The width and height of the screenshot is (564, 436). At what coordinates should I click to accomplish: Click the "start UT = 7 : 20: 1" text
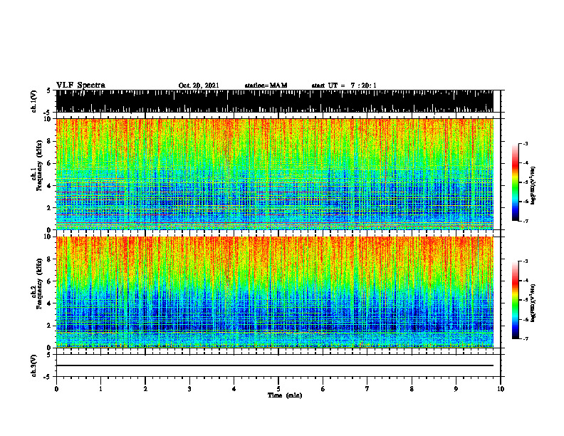[344, 85]
